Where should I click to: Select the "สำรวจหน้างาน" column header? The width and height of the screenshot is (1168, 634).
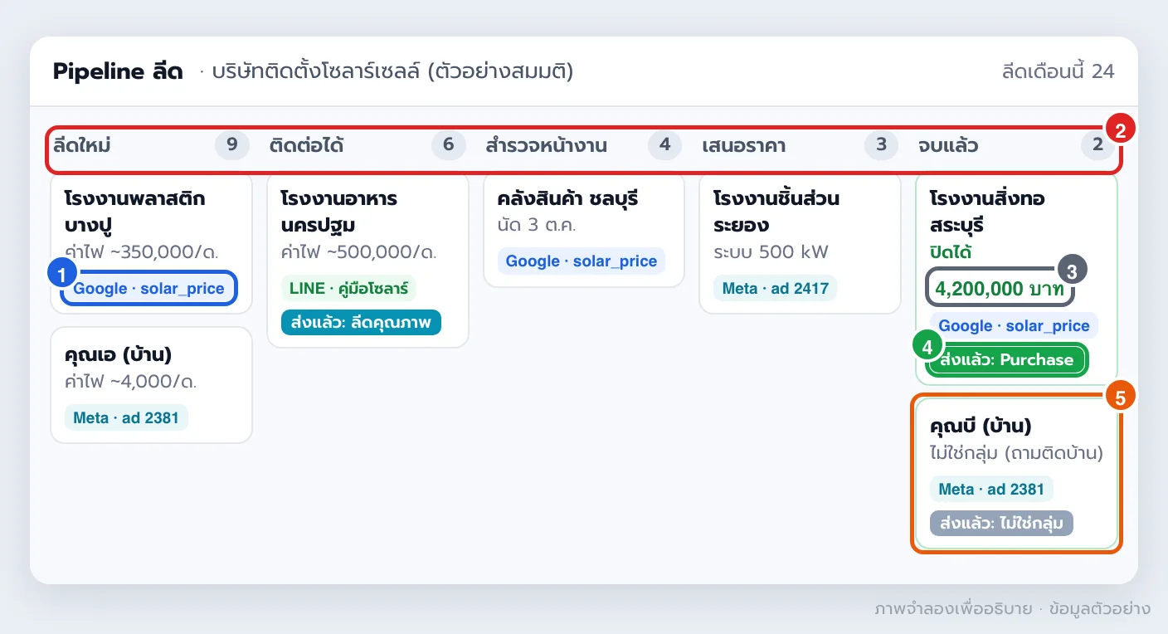(546, 146)
